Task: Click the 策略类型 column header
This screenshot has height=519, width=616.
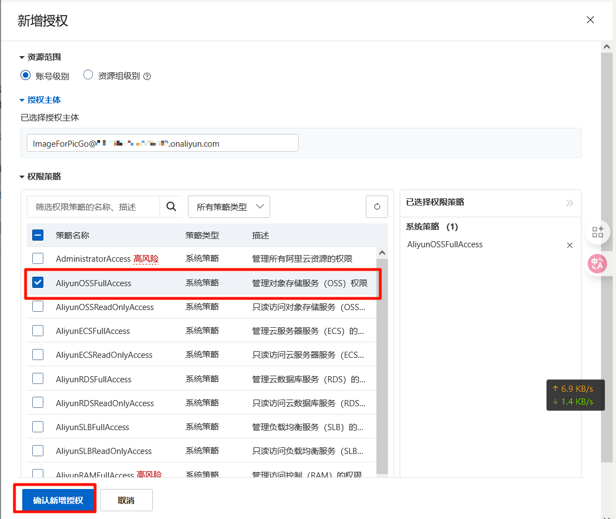Action: [x=202, y=236]
